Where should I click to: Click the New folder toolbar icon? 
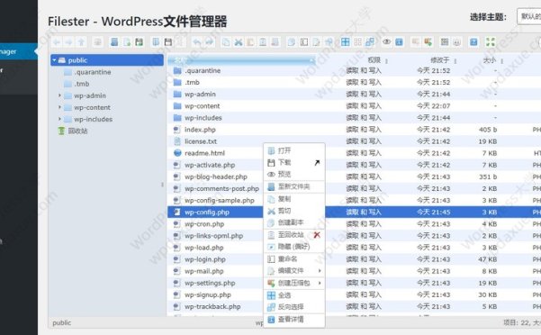pyautogui.click(x=114, y=42)
